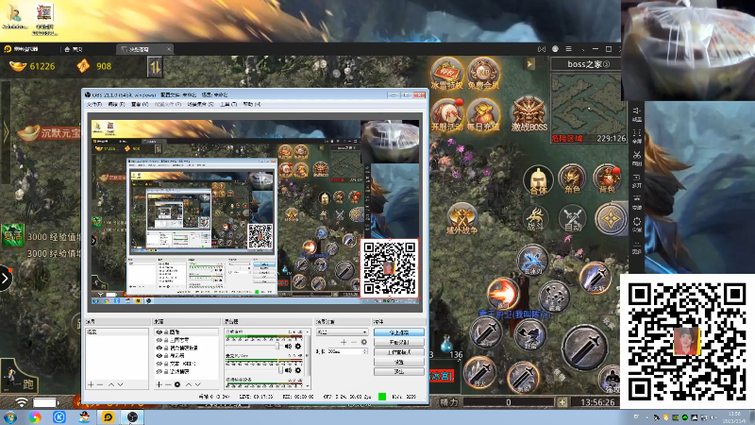Toggle the 跑 run mode button

pyautogui.click(x=19, y=377)
